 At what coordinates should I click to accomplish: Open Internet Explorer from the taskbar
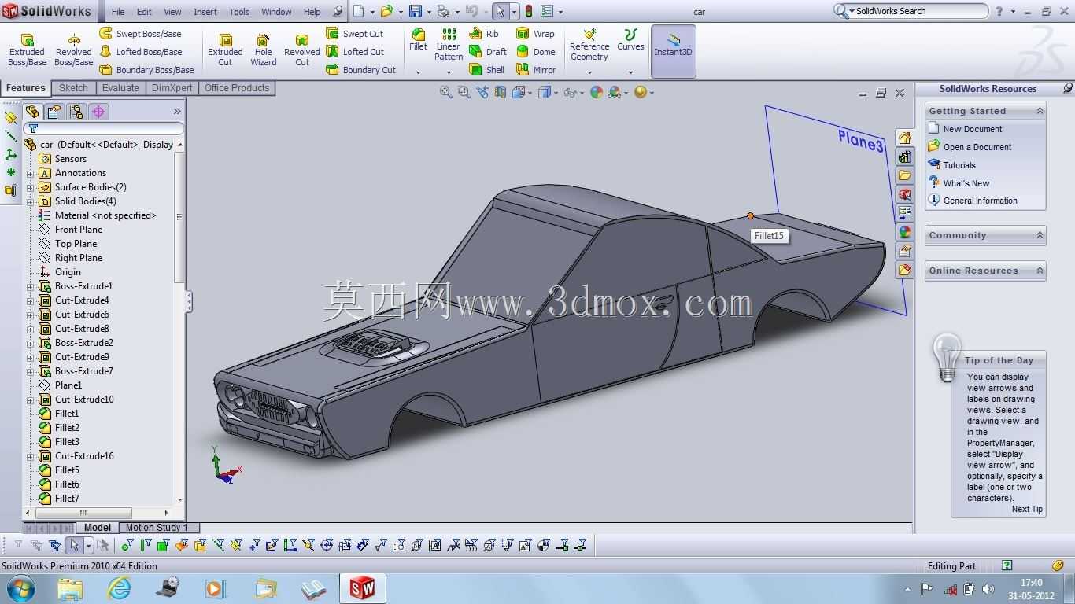point(119,587)
